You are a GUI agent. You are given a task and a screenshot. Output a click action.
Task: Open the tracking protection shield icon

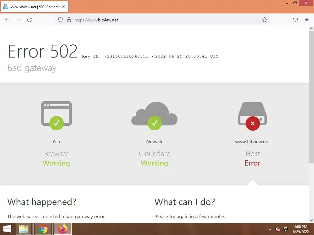pyautogui.click(x=60, y=20)
